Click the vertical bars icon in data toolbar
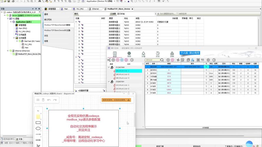Image resolution: width=262 pixels, height=147 pixels. (202, 60)
